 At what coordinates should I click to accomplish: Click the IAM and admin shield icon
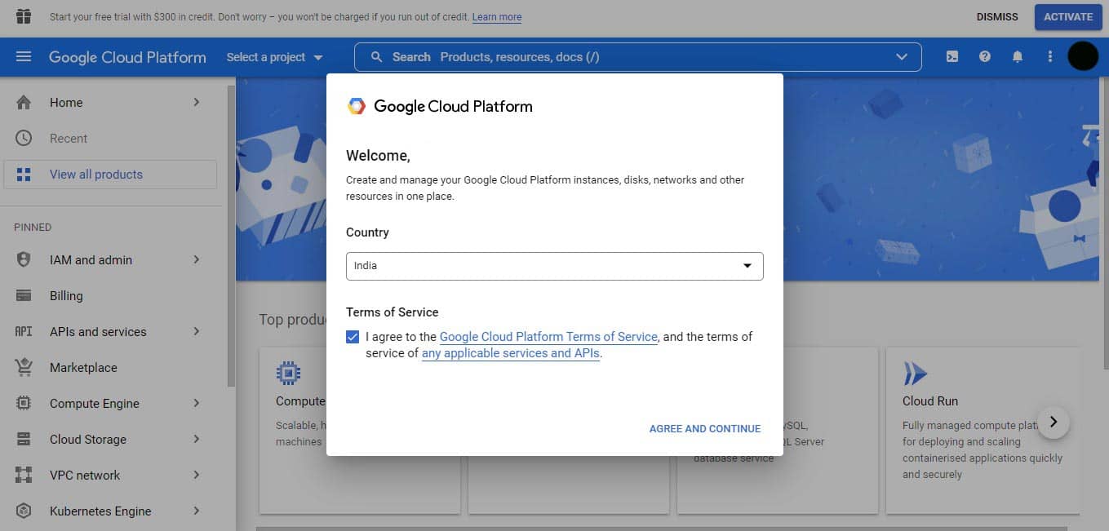pyautogui.click(x=24, y=259)
